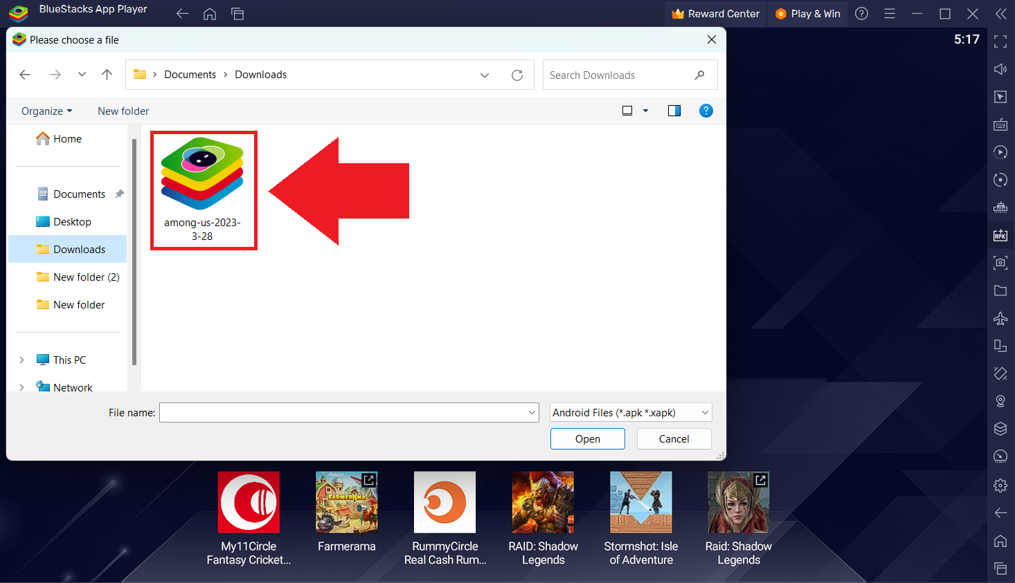The height and width of the screenshot is (583, 1015).
Task: Click the eco mode gauge icon in sidebar
Action: pos(1000,456)
